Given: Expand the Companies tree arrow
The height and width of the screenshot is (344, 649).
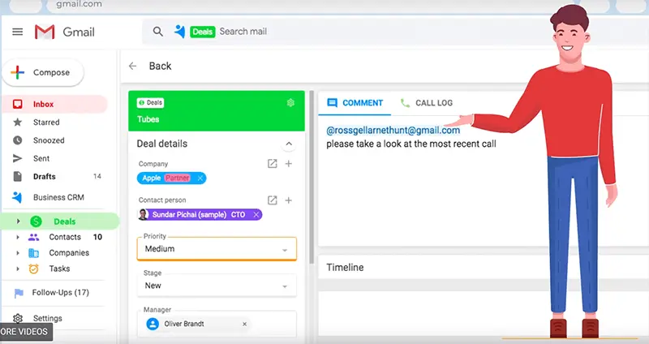Looking at the screenshot, I should 17,253.
